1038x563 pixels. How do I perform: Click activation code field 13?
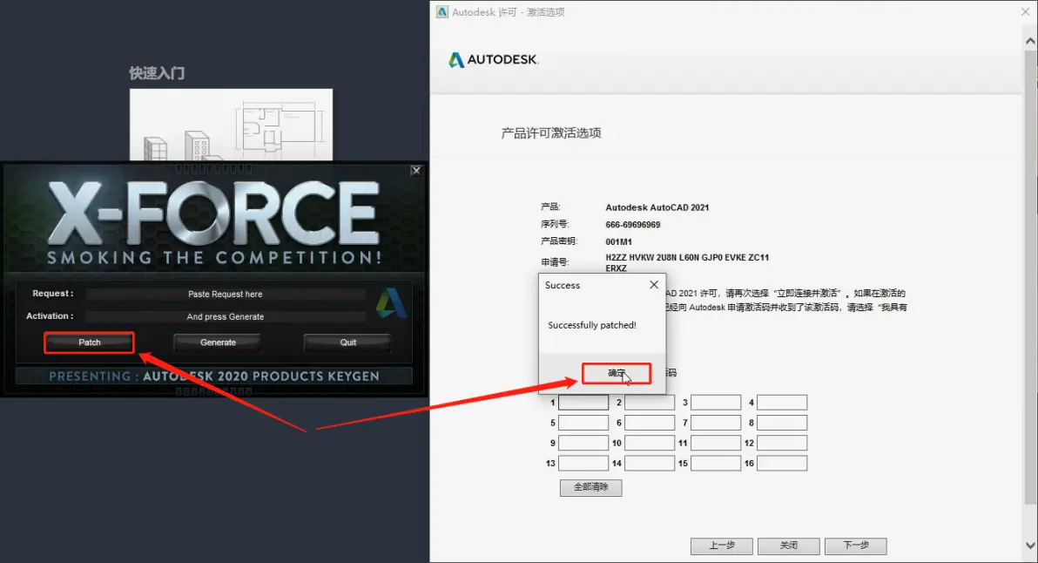[583, 463]
